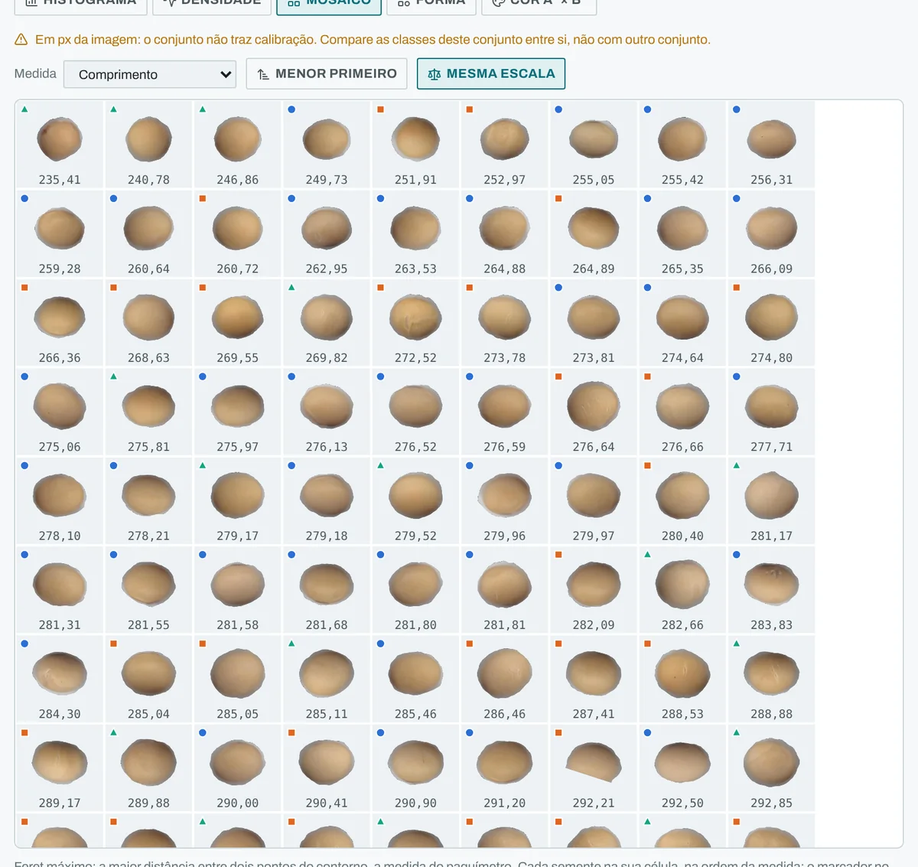
Task: Choose the seed cell 269,55
Action: click(237, 323)
